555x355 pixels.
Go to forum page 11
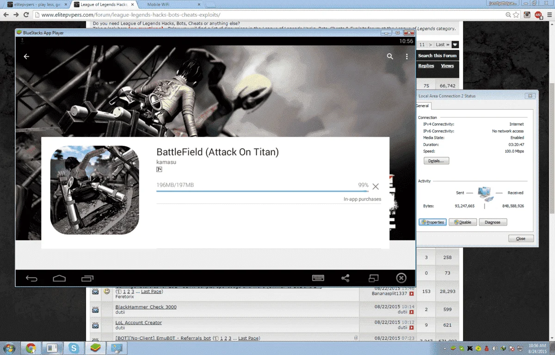[x=422, y=45]
